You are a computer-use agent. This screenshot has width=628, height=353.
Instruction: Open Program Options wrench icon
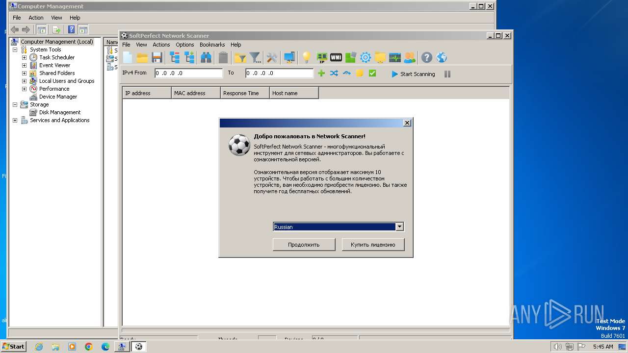point(272,58)
